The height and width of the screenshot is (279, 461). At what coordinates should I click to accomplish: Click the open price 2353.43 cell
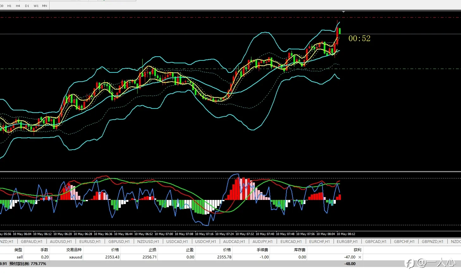pyautogui.click(x=112, y=257)
